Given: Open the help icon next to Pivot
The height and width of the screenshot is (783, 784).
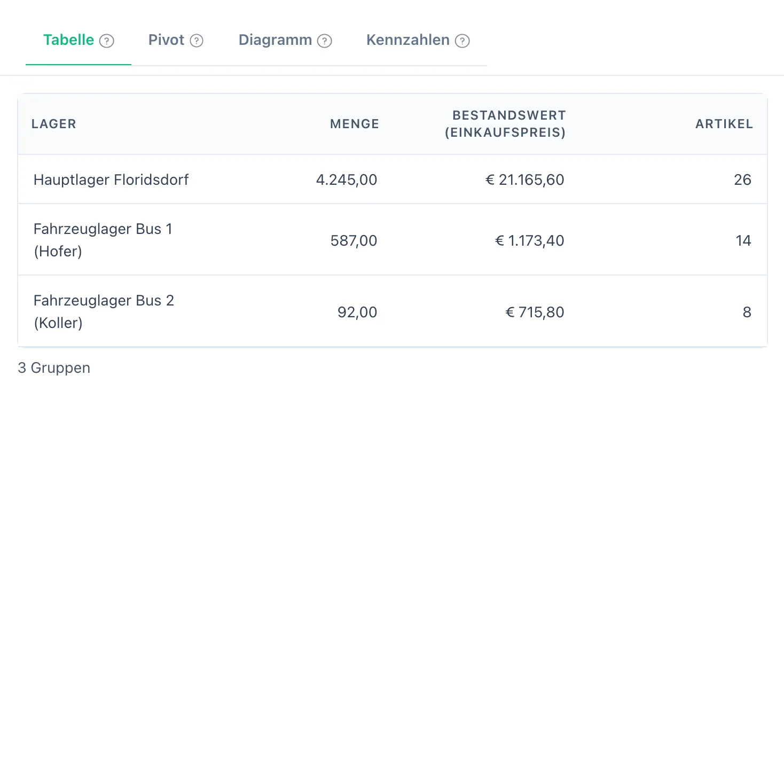Looking at the screenshot, I should pyautogui.click(x=197, y=41).
